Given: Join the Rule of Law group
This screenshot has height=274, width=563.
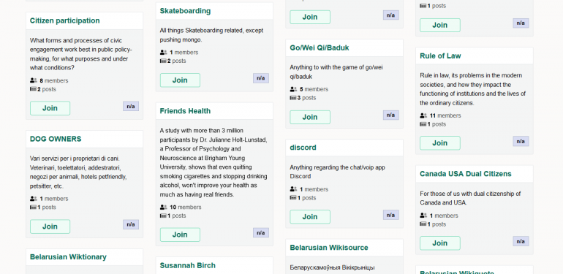Looking at the screenshot, I should [x=440, y=143].
